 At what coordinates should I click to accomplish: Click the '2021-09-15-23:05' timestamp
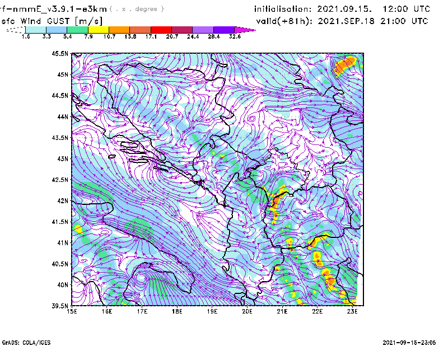click(409, 343)
